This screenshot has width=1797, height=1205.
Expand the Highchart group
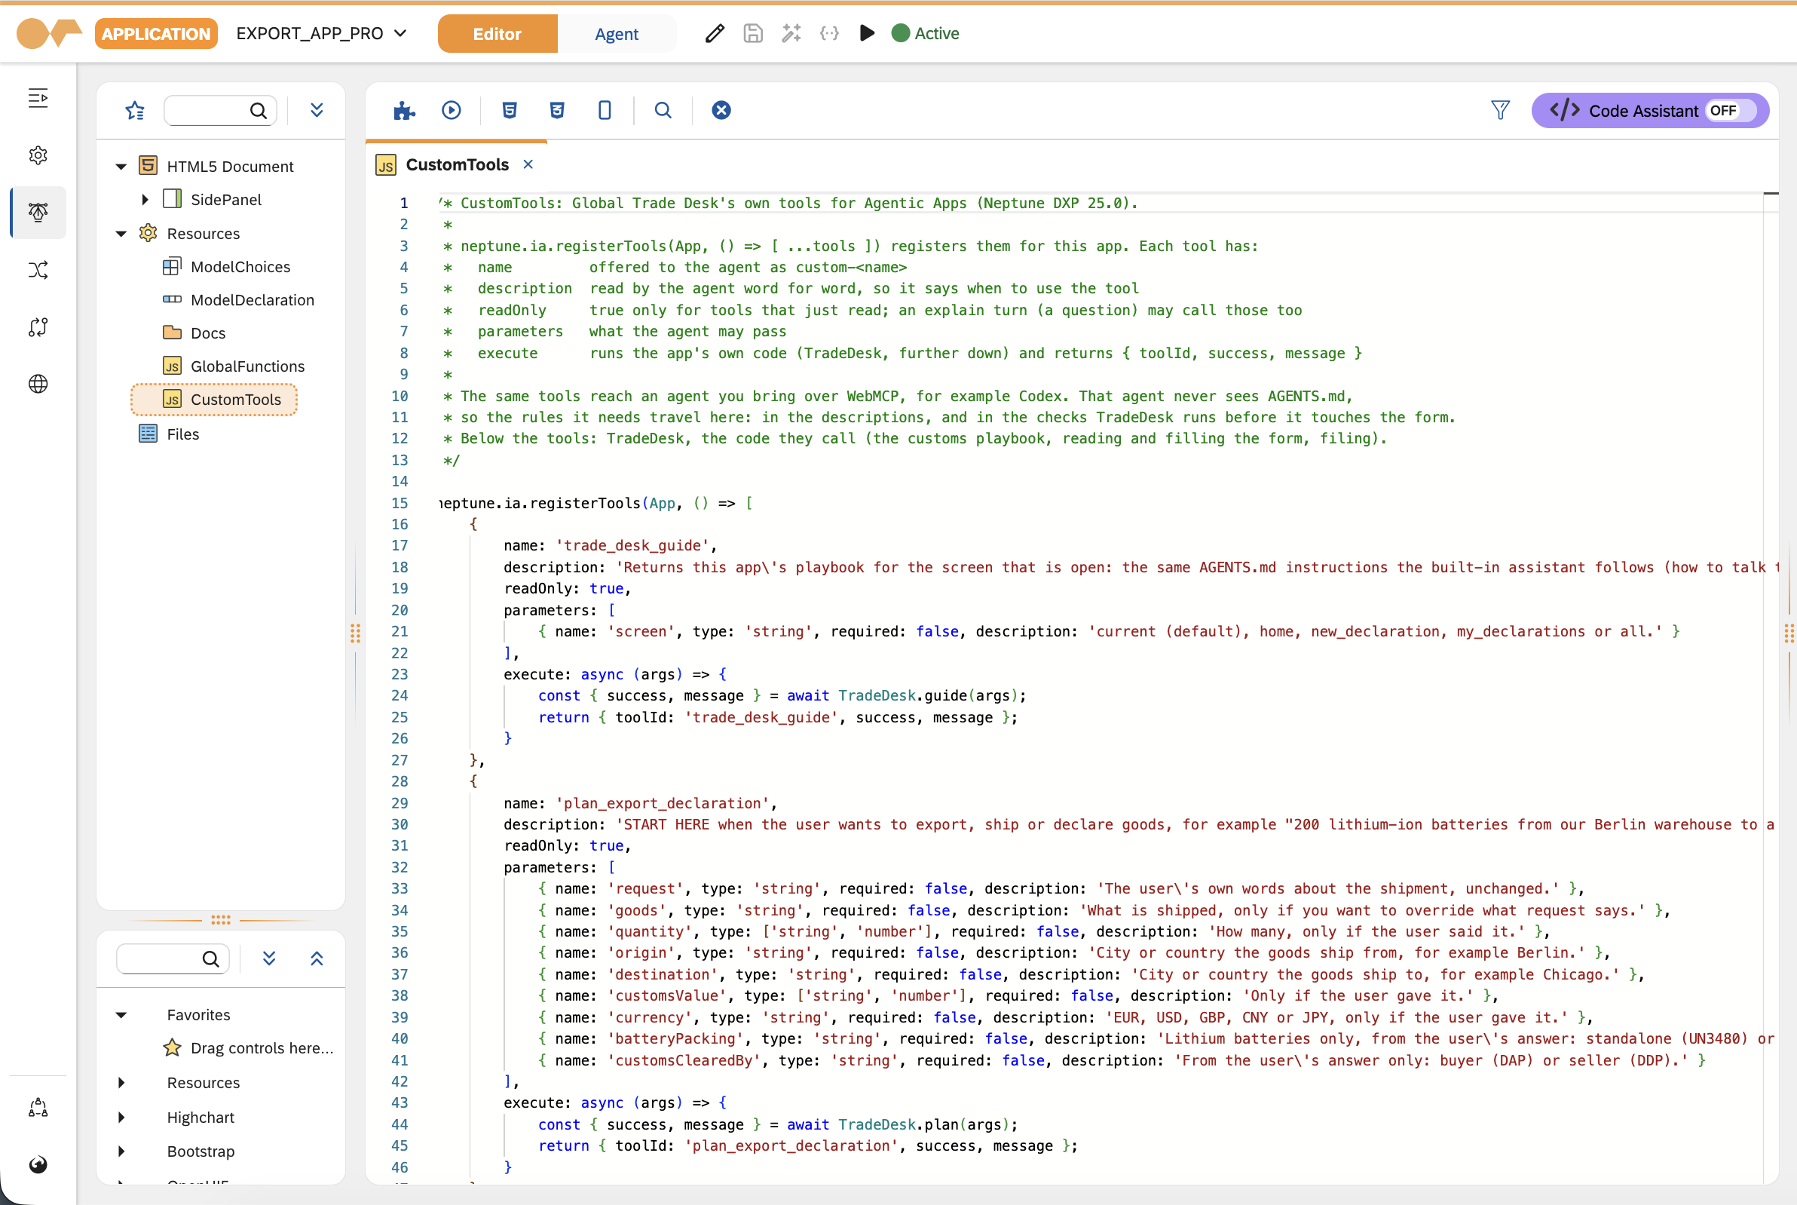(121, 1117)
